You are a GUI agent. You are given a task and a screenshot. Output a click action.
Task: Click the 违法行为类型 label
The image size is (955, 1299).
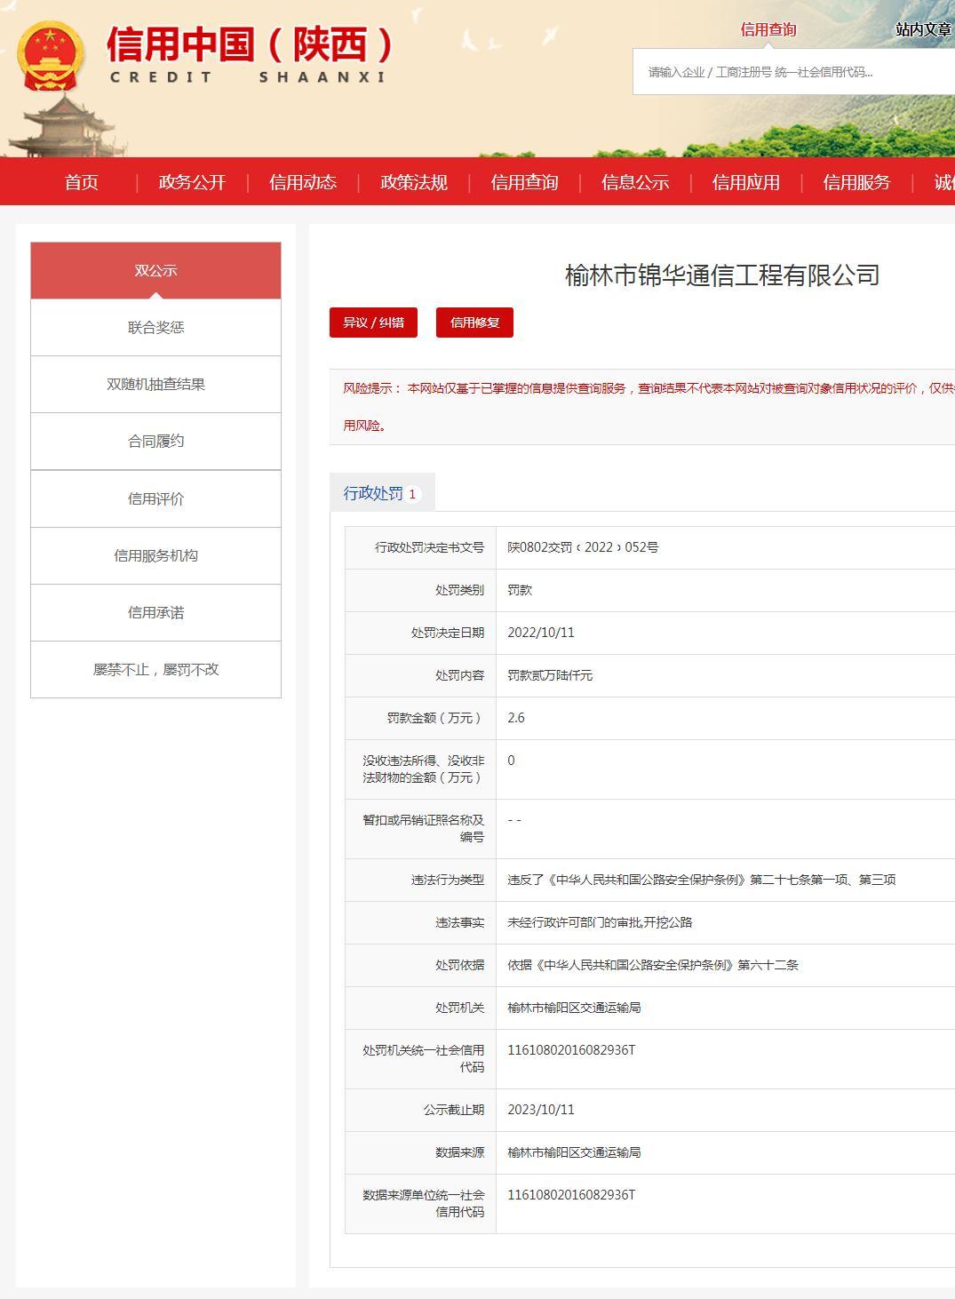[448, 880]
